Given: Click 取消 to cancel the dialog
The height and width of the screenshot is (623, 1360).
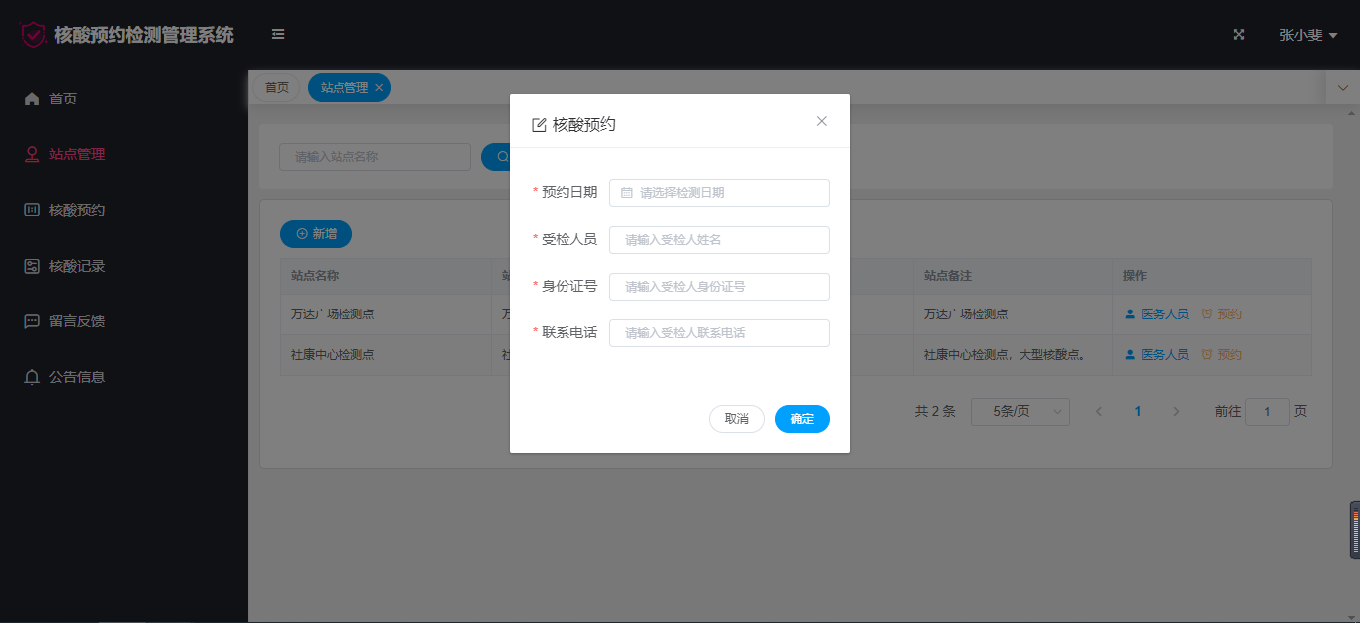Looking at the screenshot, I should click(x=737, y=419).
